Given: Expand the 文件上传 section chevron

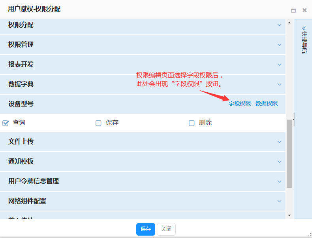Looking at the screenshot, I should [279, 142].
